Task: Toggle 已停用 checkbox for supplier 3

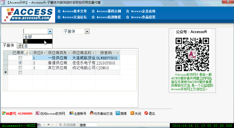Action: pyautogui.click(x=20, y=68)
